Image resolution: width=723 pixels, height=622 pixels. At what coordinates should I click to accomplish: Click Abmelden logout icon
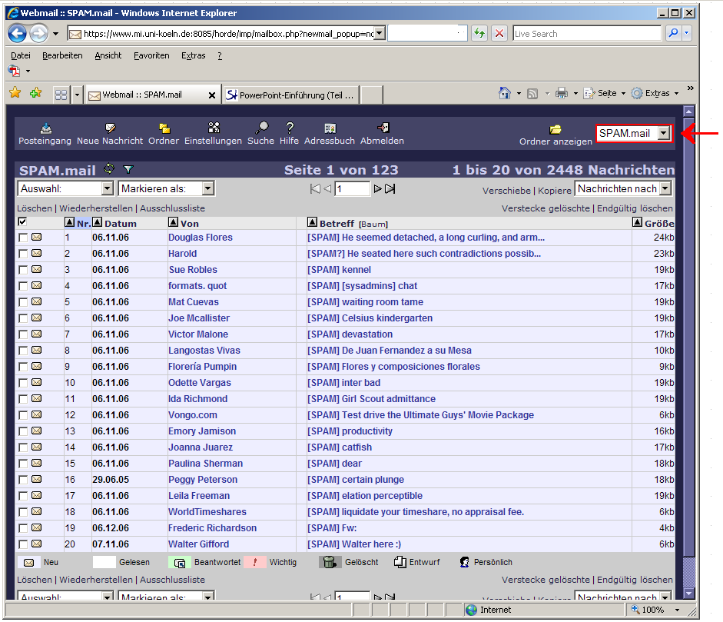point(383,128)
